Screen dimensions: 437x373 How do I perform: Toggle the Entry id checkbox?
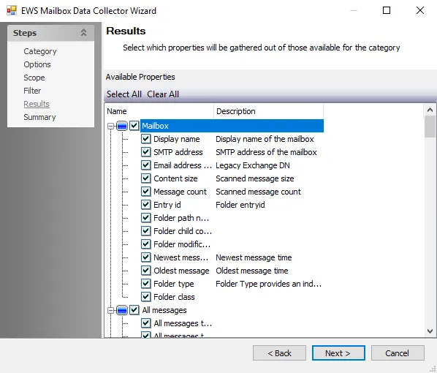click(146, 205)
